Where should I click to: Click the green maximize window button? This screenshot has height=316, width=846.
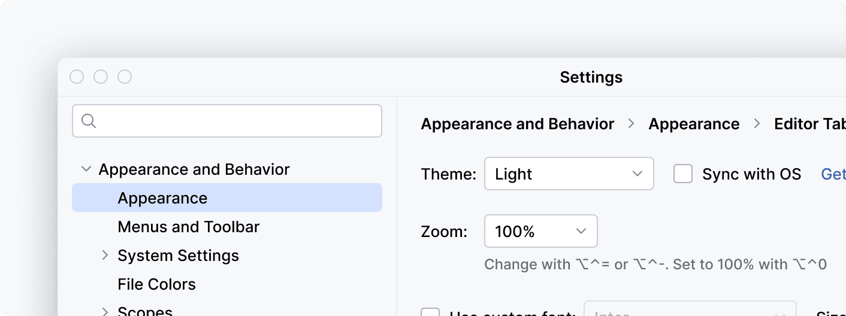pos(125,77)
